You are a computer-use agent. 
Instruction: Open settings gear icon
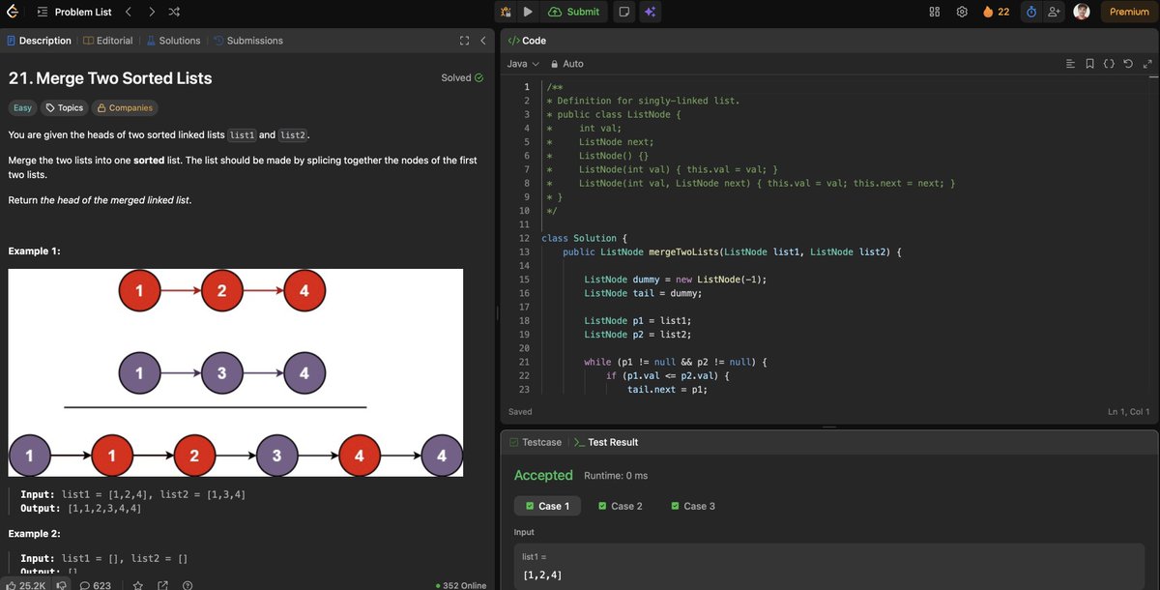pyautogui.click(x=962, y=12)
